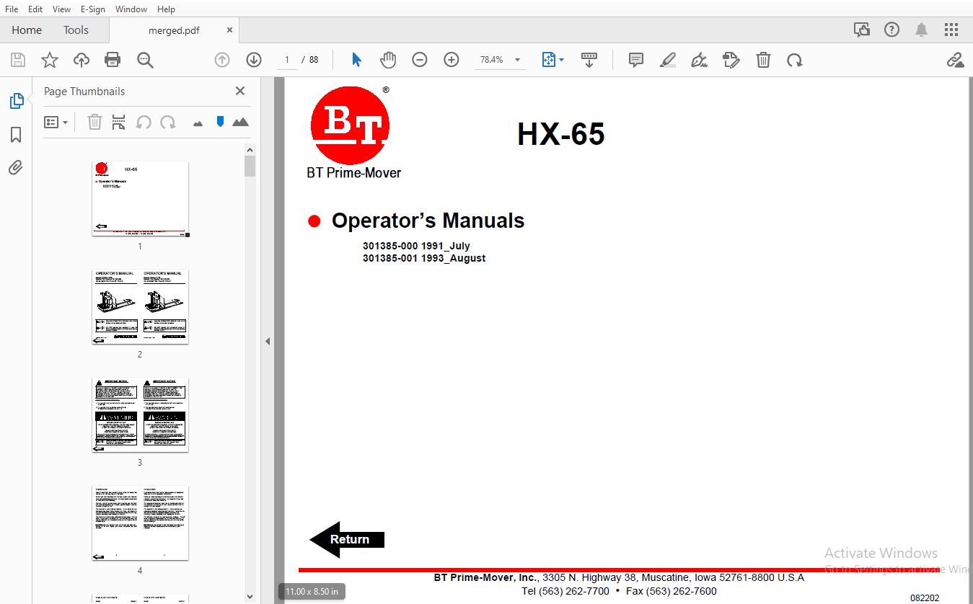This screenshot has height=604, width=973.
Task: Open the File menu
Action: 12,9
